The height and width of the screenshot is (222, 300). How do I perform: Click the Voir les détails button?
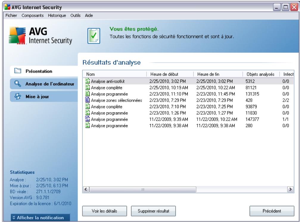(x=105, y=211)
